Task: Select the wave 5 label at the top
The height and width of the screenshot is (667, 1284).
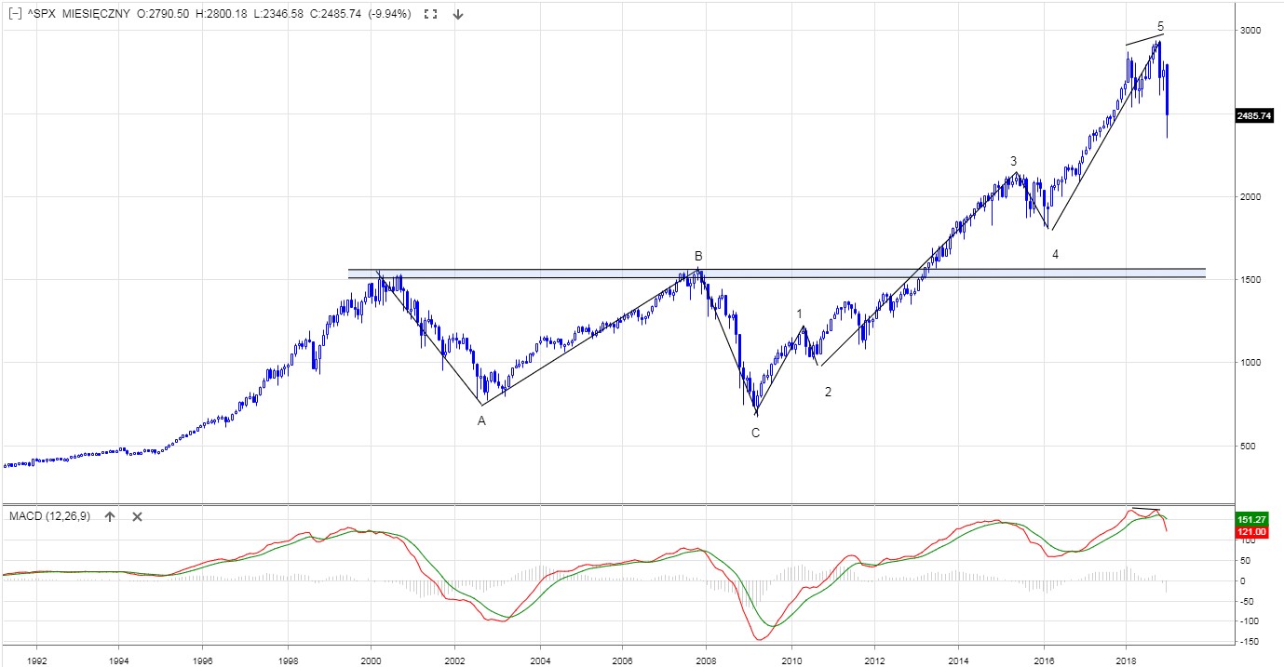Action: tap(1160, 26)
